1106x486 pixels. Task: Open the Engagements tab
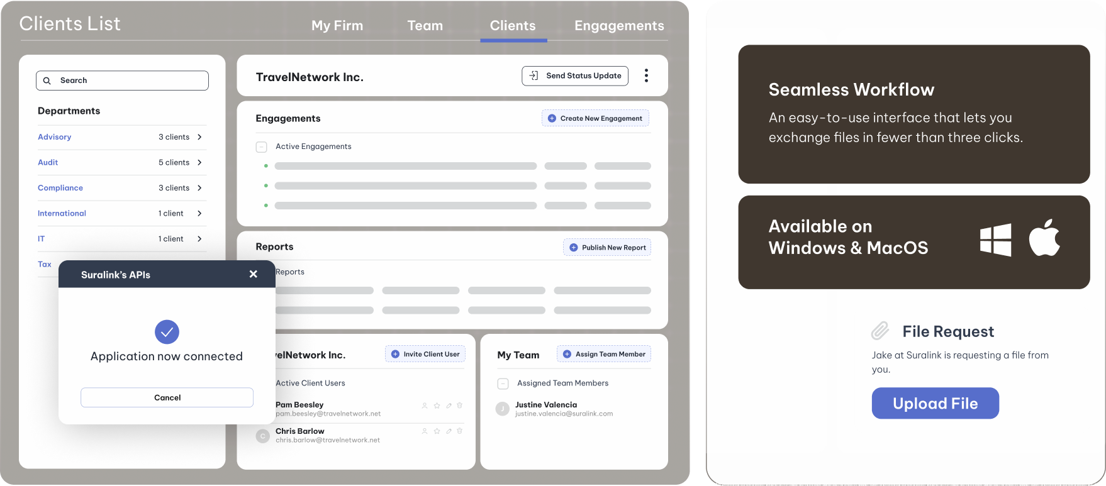click(x=619, y=26)
